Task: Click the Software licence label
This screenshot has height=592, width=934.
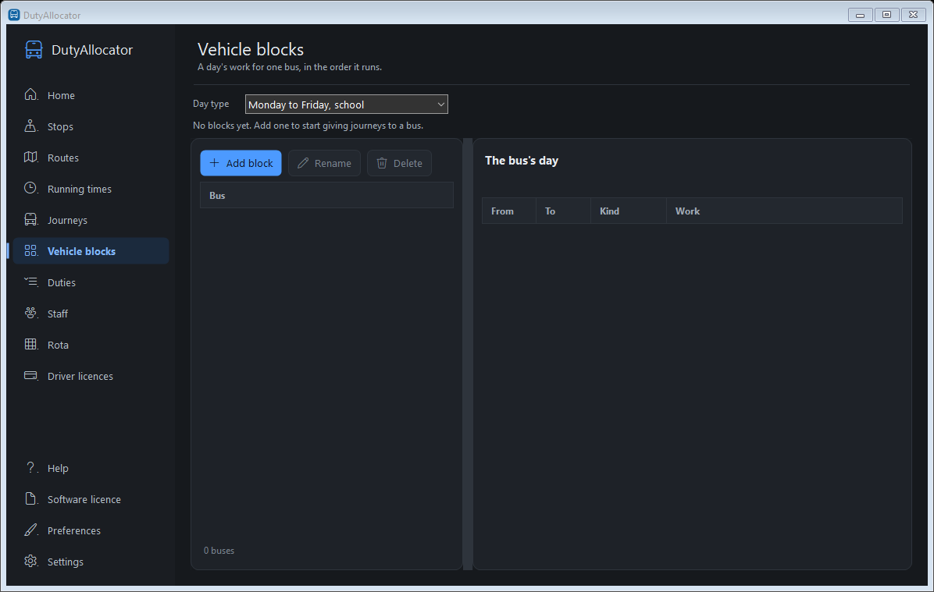Action: click(x=84, y=499)
